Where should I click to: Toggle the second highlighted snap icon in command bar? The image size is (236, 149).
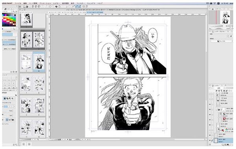pos(79,6)
